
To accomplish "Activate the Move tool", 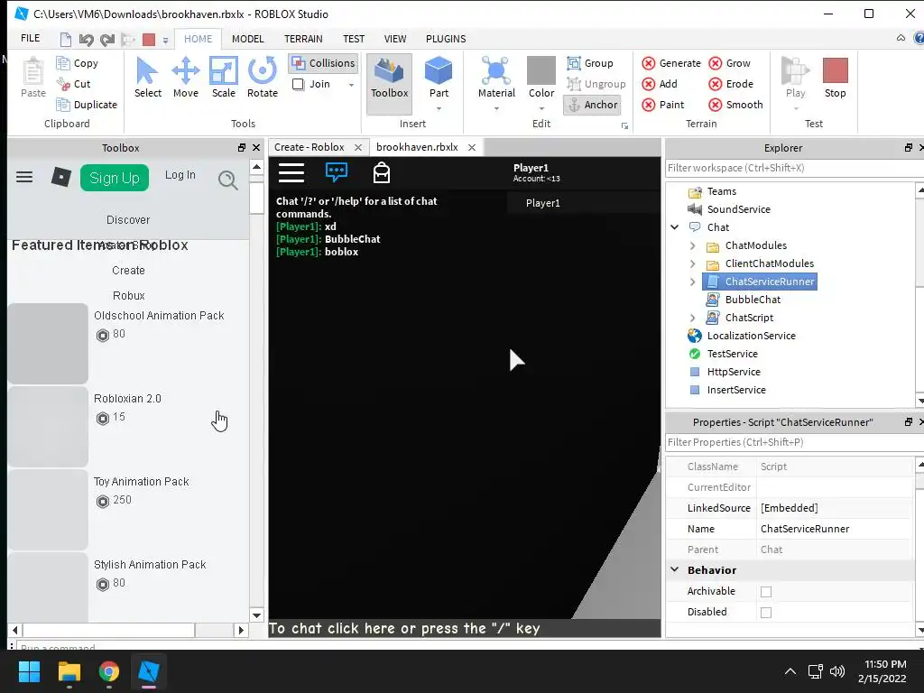I will [186, 78].
